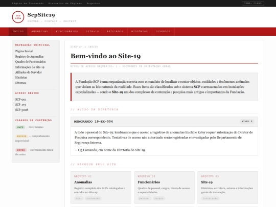Click the contenção tag on Anomalias card
Viewport: 276px width, 207px height.
click(93, 198)
